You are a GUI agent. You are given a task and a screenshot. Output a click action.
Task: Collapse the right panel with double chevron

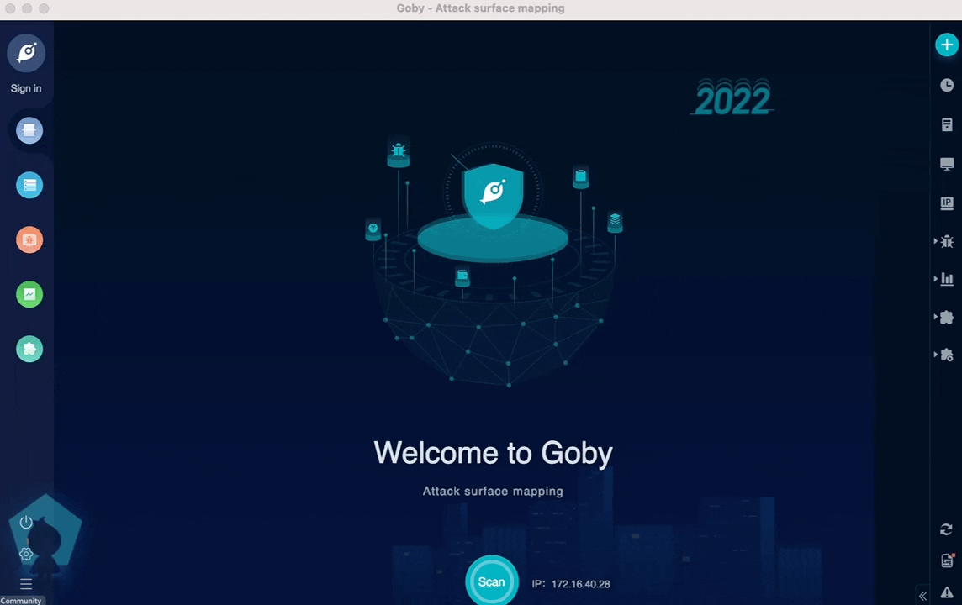pyautogui.click(x=922, y=596)
